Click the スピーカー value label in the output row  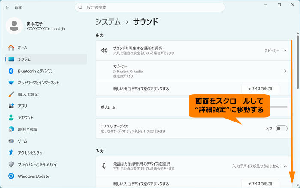point(272,51)
